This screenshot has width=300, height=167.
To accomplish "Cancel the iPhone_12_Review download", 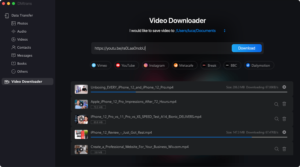I will pyautogui.click(x=284, y=132).
